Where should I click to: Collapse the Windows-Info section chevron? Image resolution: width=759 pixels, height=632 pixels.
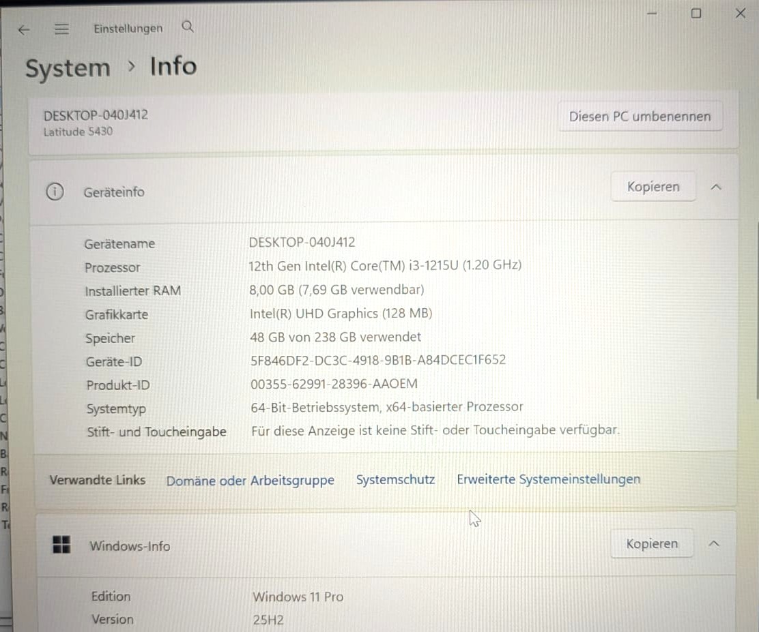[x=713, y=543]
